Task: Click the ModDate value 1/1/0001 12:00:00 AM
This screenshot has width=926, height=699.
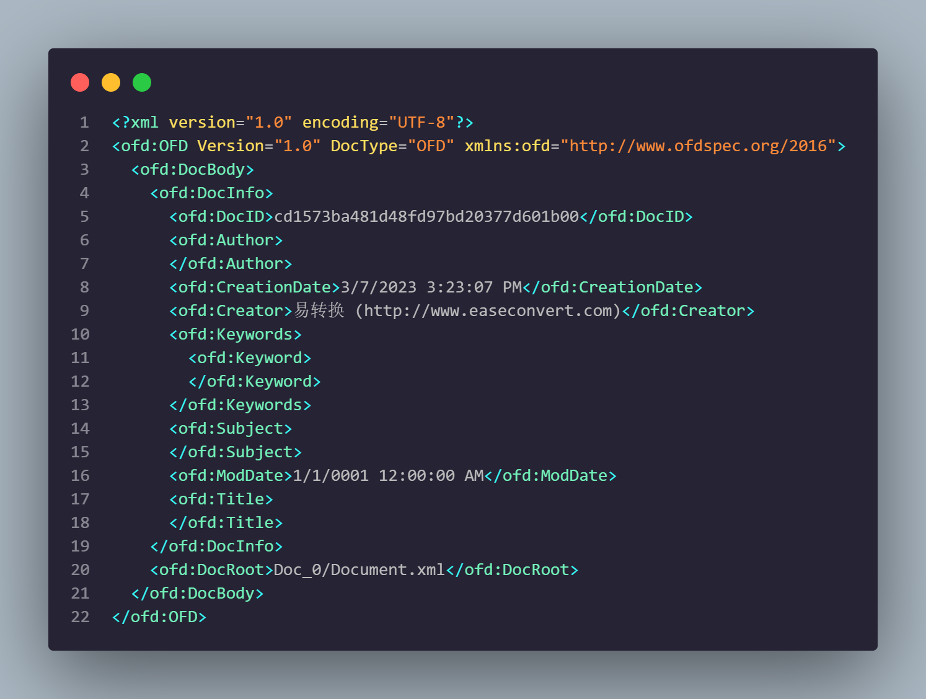Action: click(x=388, y=476)
